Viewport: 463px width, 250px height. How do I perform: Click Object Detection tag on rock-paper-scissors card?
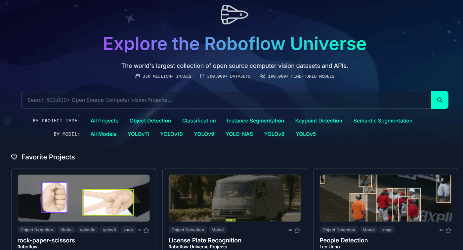[37, 230]
